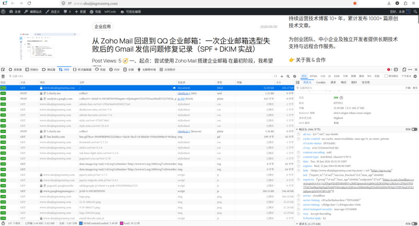The height and width of the screenshot is (226, 419).
Task: Switch to the 查看器 inspector tab
Action: [x=15, y=70]
